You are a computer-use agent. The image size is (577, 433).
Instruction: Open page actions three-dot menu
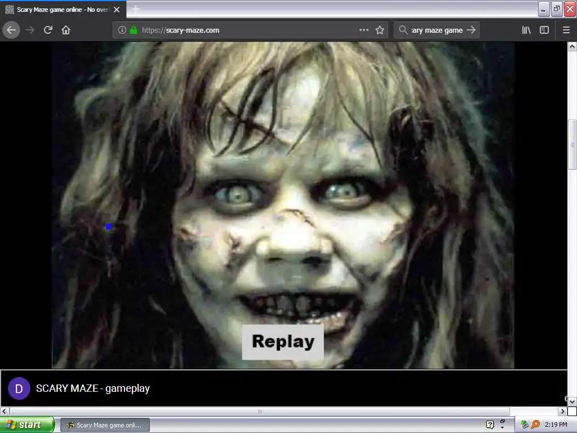[364, 30]
